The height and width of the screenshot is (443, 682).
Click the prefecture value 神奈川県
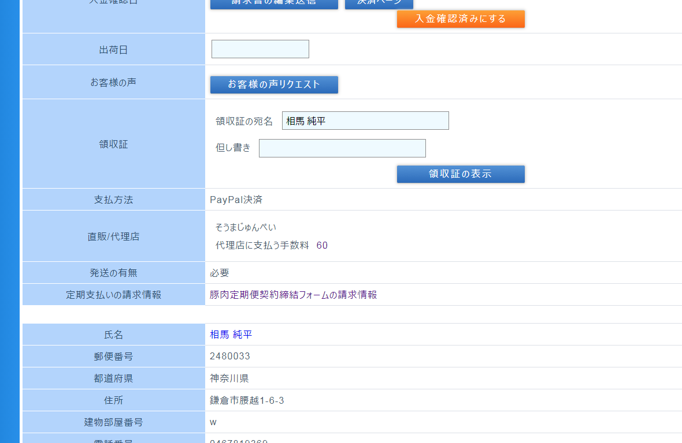point(229,378)
